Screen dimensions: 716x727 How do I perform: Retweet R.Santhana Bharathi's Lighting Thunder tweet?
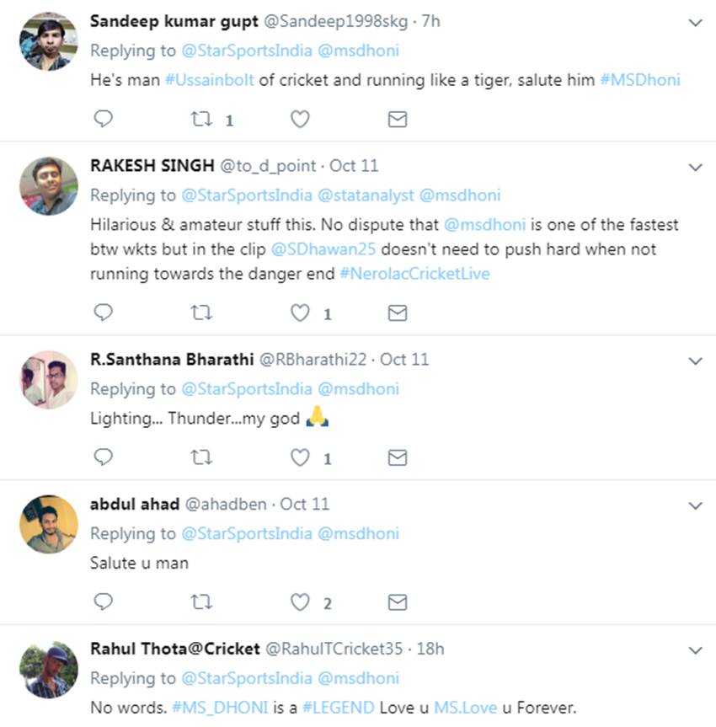pos(201,457)
